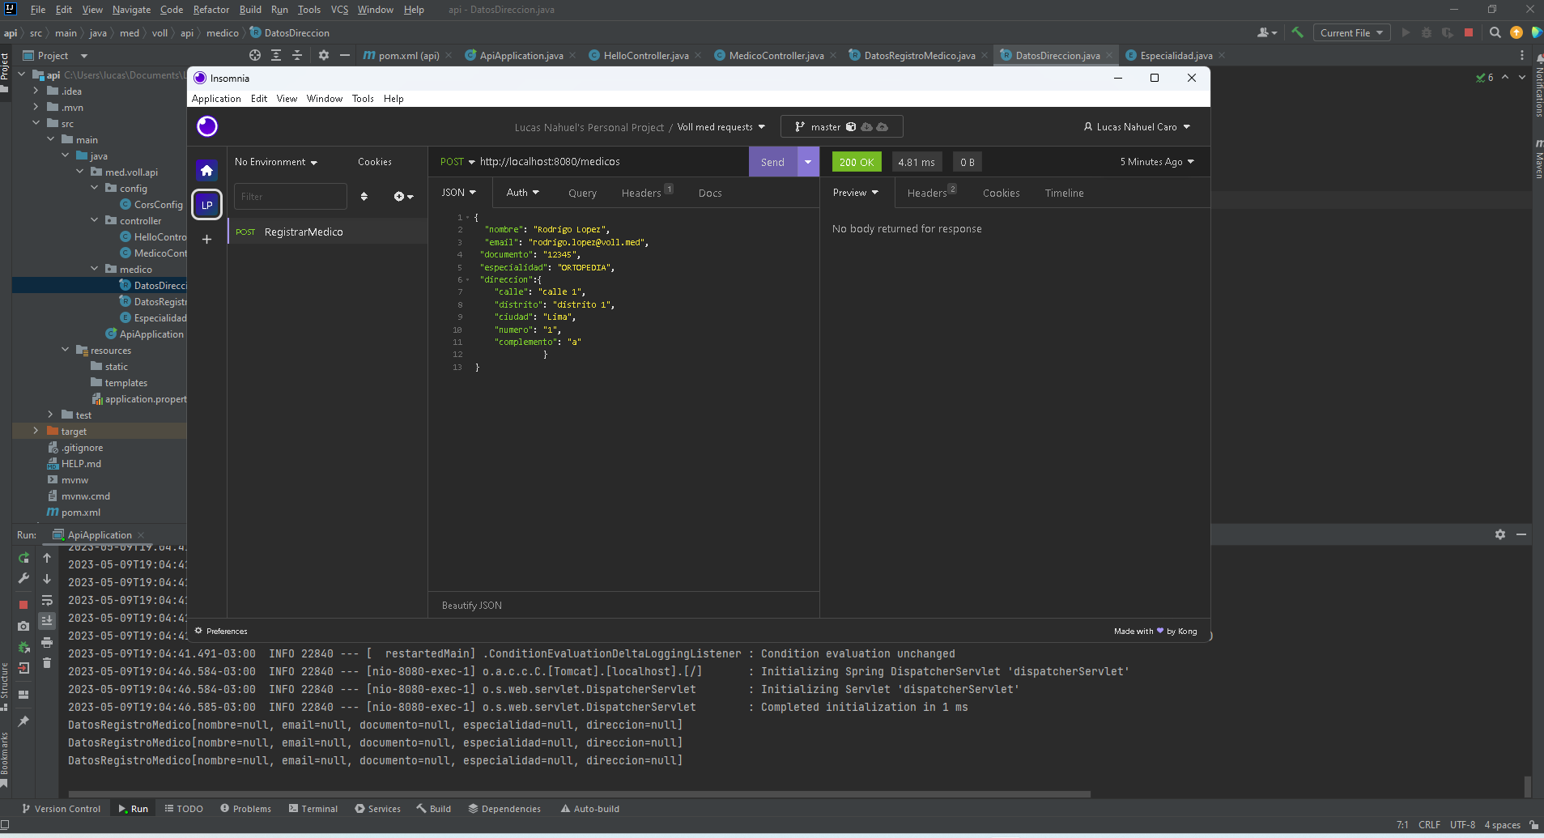The height and width of the screenshot is (838, 1544).
Task: Open the JSON body type dropdown
Action: pyautogui.click(x=459, y=193)
